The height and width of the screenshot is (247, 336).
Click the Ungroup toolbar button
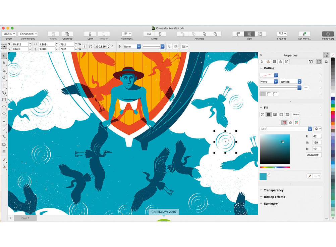(67, 34)
